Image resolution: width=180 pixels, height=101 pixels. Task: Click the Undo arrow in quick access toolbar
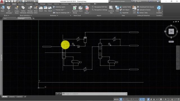tap(26, 1)
